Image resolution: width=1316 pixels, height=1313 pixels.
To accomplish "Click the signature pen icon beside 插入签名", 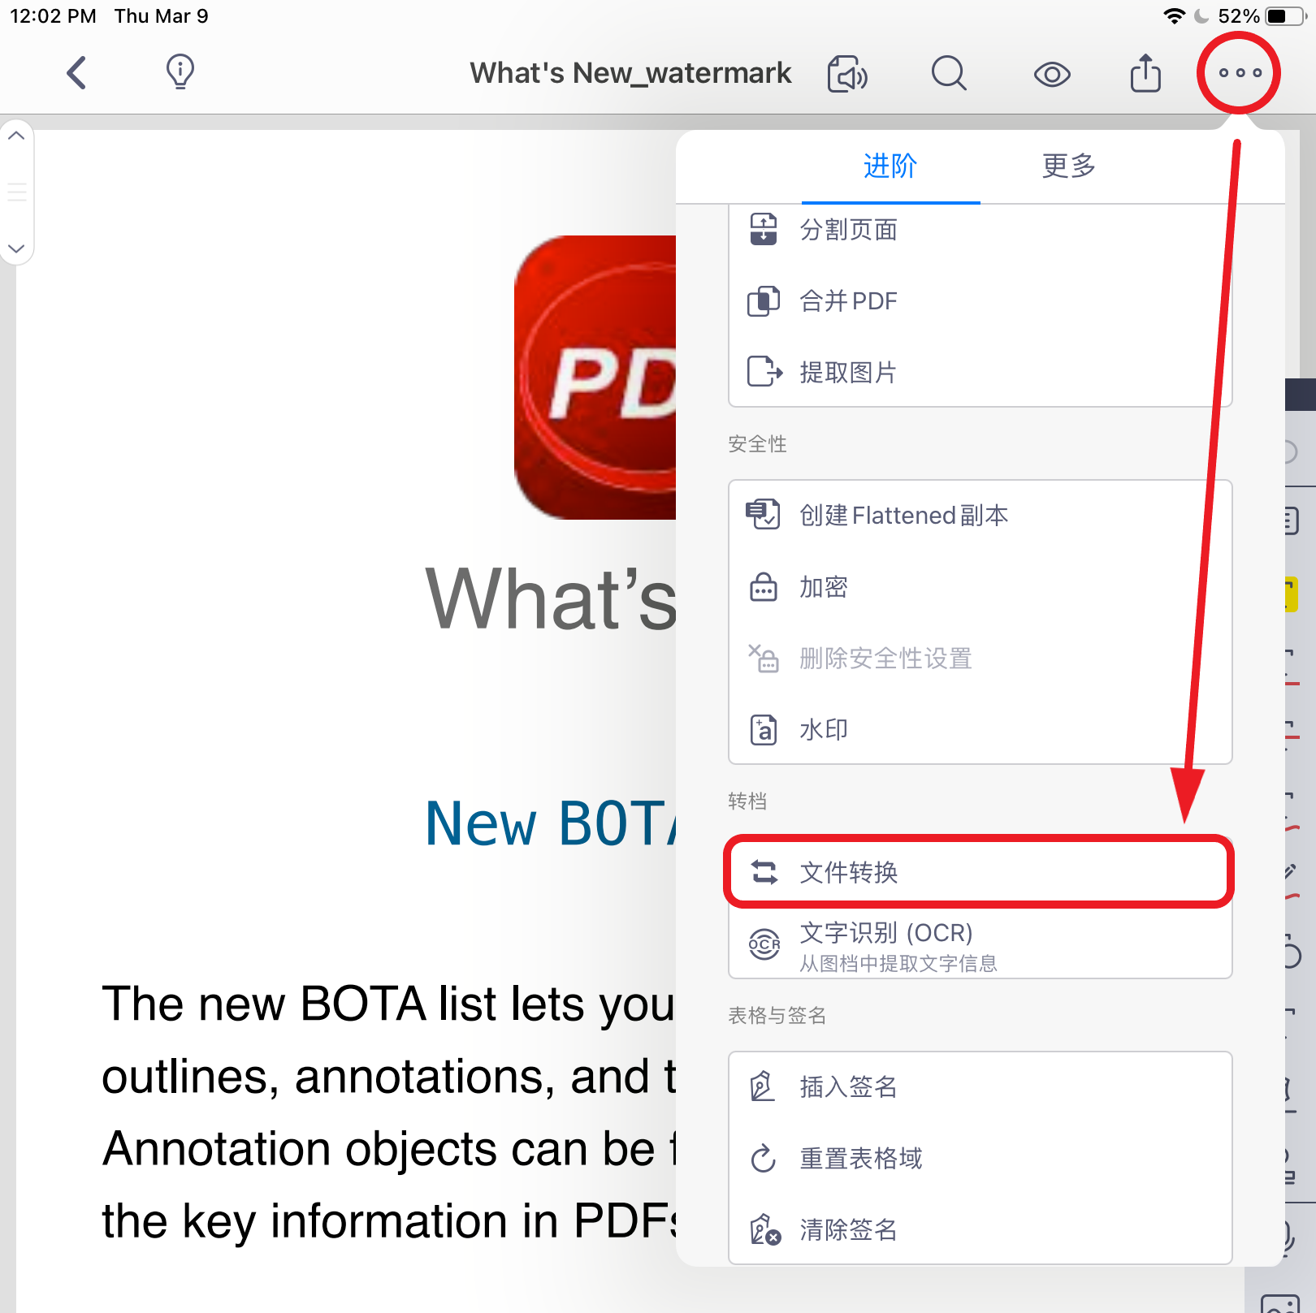I will 762,1086.
